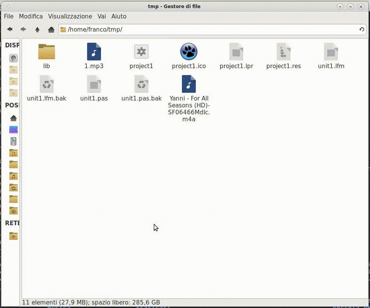Select the project1 executable gear icon
The height and width of the screenshot is (308, 370).
coord(141,52)
